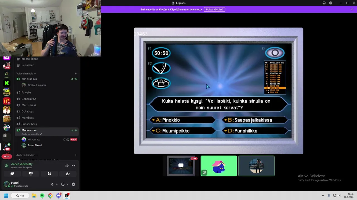
Task: Collapse the Archive (Hidden) category
Action: [x=27, y=155]
